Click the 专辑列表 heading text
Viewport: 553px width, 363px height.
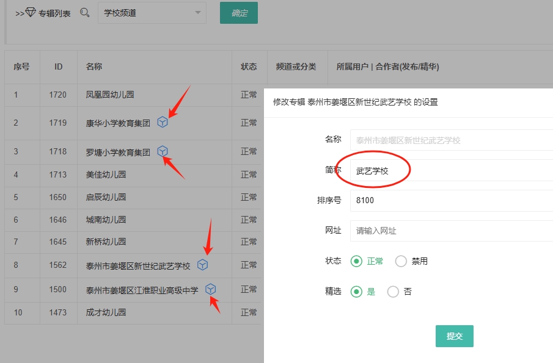[54, 13]
